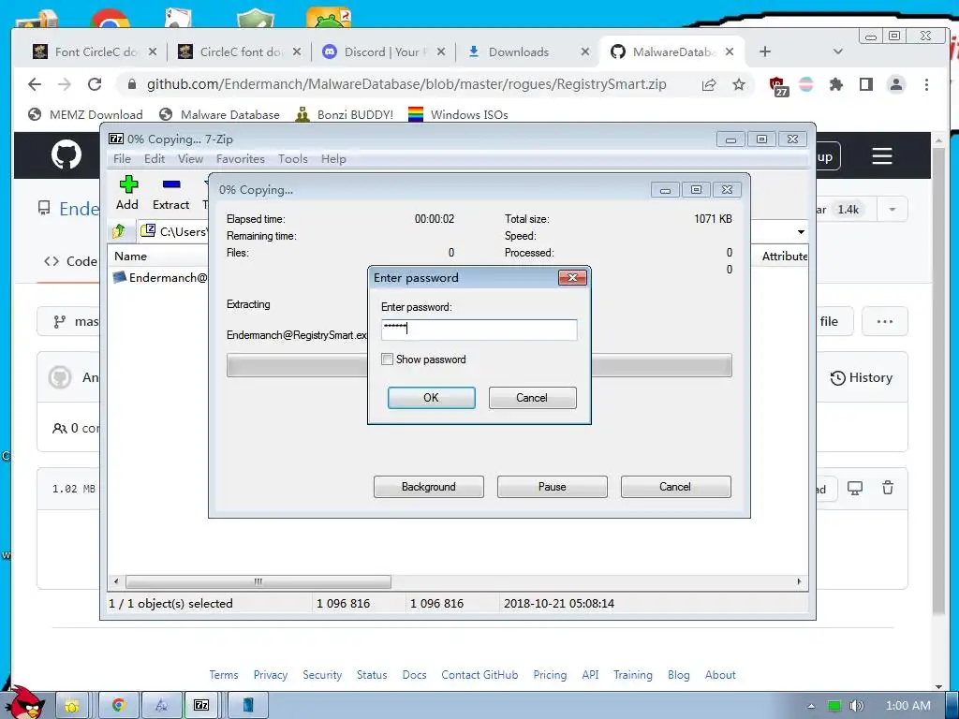The width and height of the screenshot is (959, 719).
Task: Click the taskbar clock showing 1:00 AM
Action: (907, 706)
